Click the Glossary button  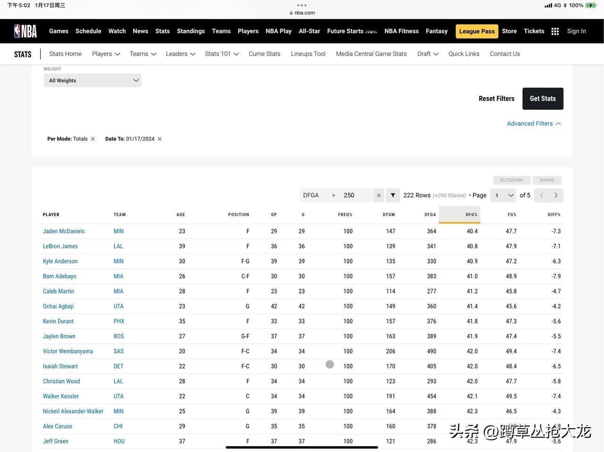click(x=512, y=180)
